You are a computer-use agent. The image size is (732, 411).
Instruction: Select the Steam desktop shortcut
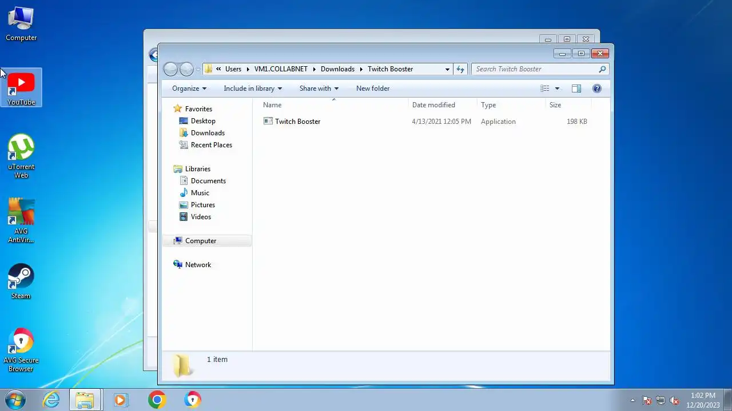(21, 281)
